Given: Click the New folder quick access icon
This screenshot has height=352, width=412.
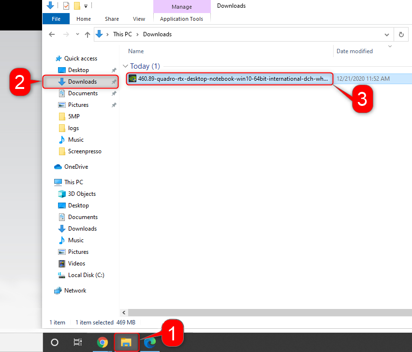Looking at the screenshot, I should pyautogui.click(x=77, y=5).
